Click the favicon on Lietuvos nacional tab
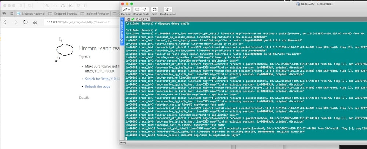Viewport: 367px width, 149px height. [19, 14]
